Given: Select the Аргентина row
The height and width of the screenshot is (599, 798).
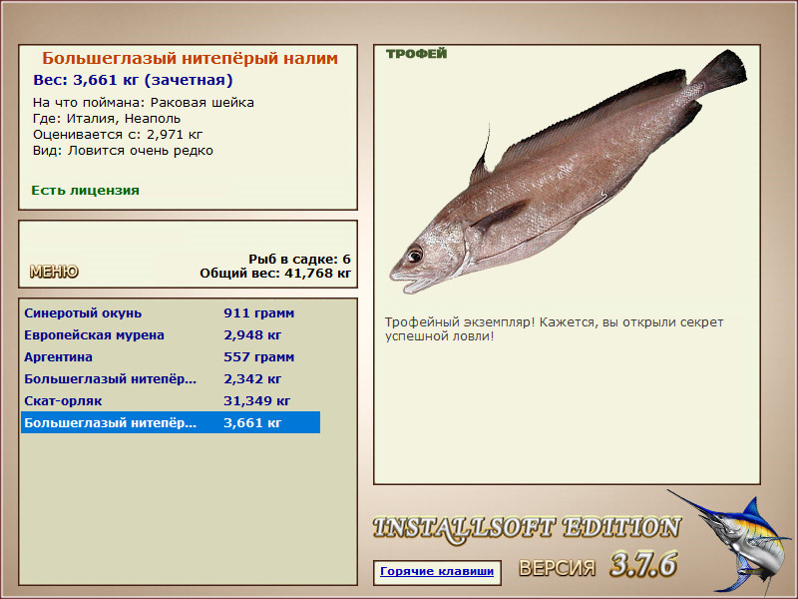Looking at the screenshot, I should [x=171, y=356].
